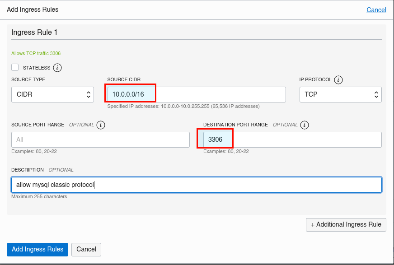Open the Stateless info tooltip icon

click(57, 68)
